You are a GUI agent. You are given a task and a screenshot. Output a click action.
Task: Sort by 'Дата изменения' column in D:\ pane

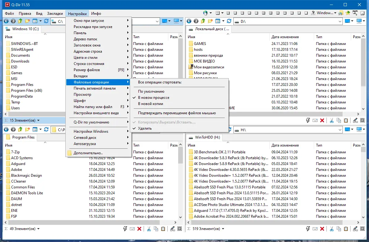click(291, 37)
